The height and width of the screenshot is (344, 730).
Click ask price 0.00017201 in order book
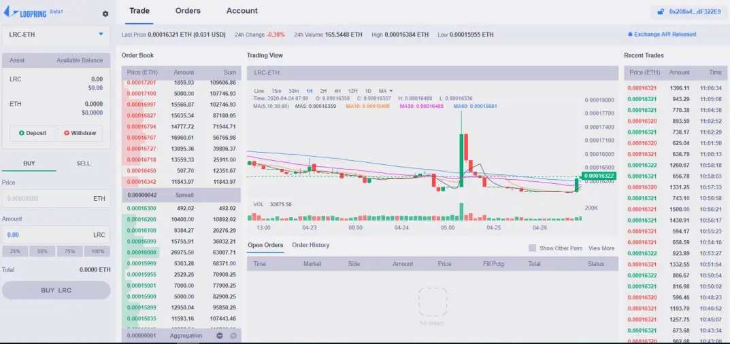click(x=142, y=83)
